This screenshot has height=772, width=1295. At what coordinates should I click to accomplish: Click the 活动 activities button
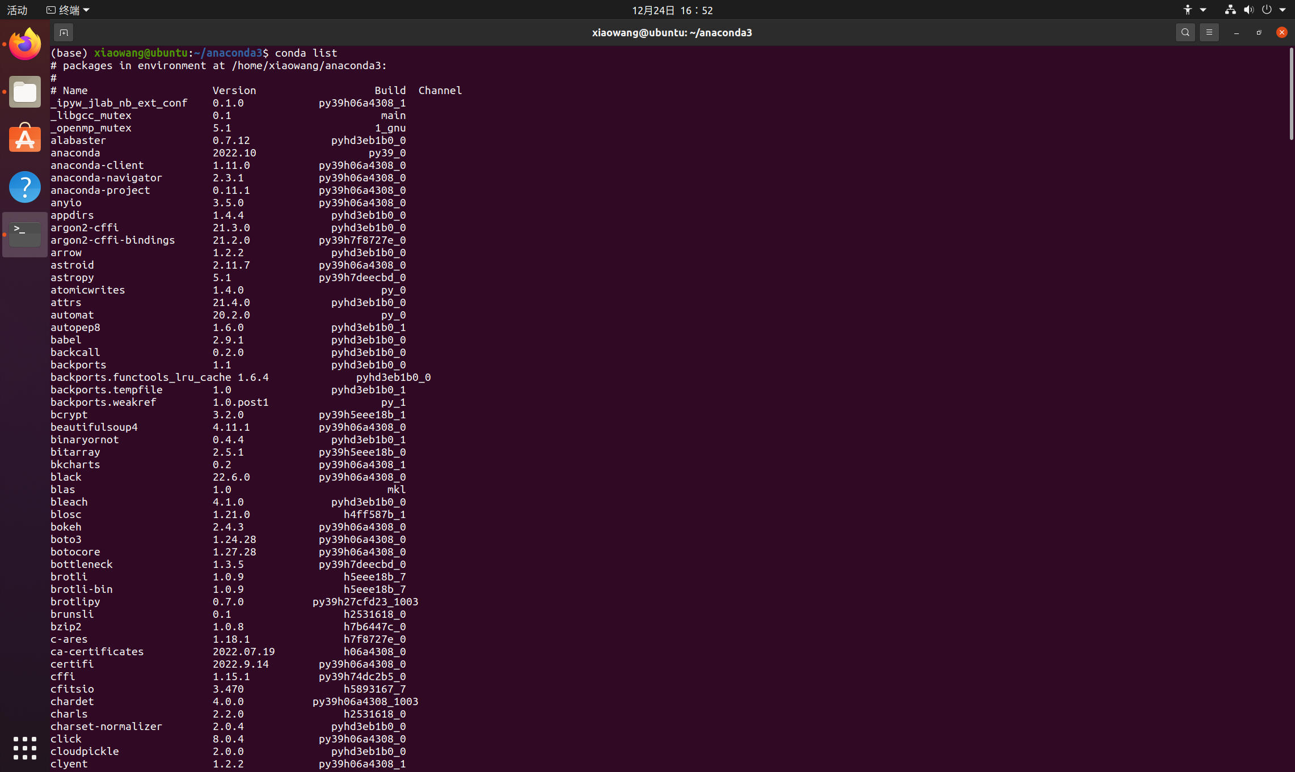(x=17, y=10)
